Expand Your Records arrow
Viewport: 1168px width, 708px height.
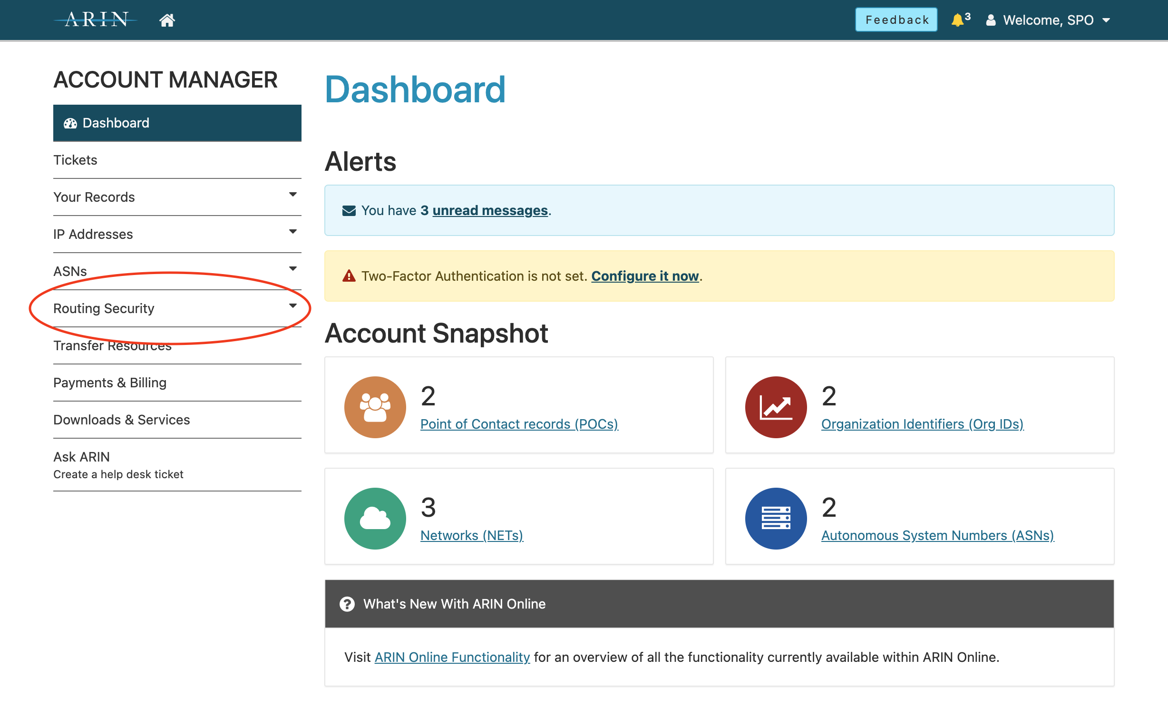(293, 195)
